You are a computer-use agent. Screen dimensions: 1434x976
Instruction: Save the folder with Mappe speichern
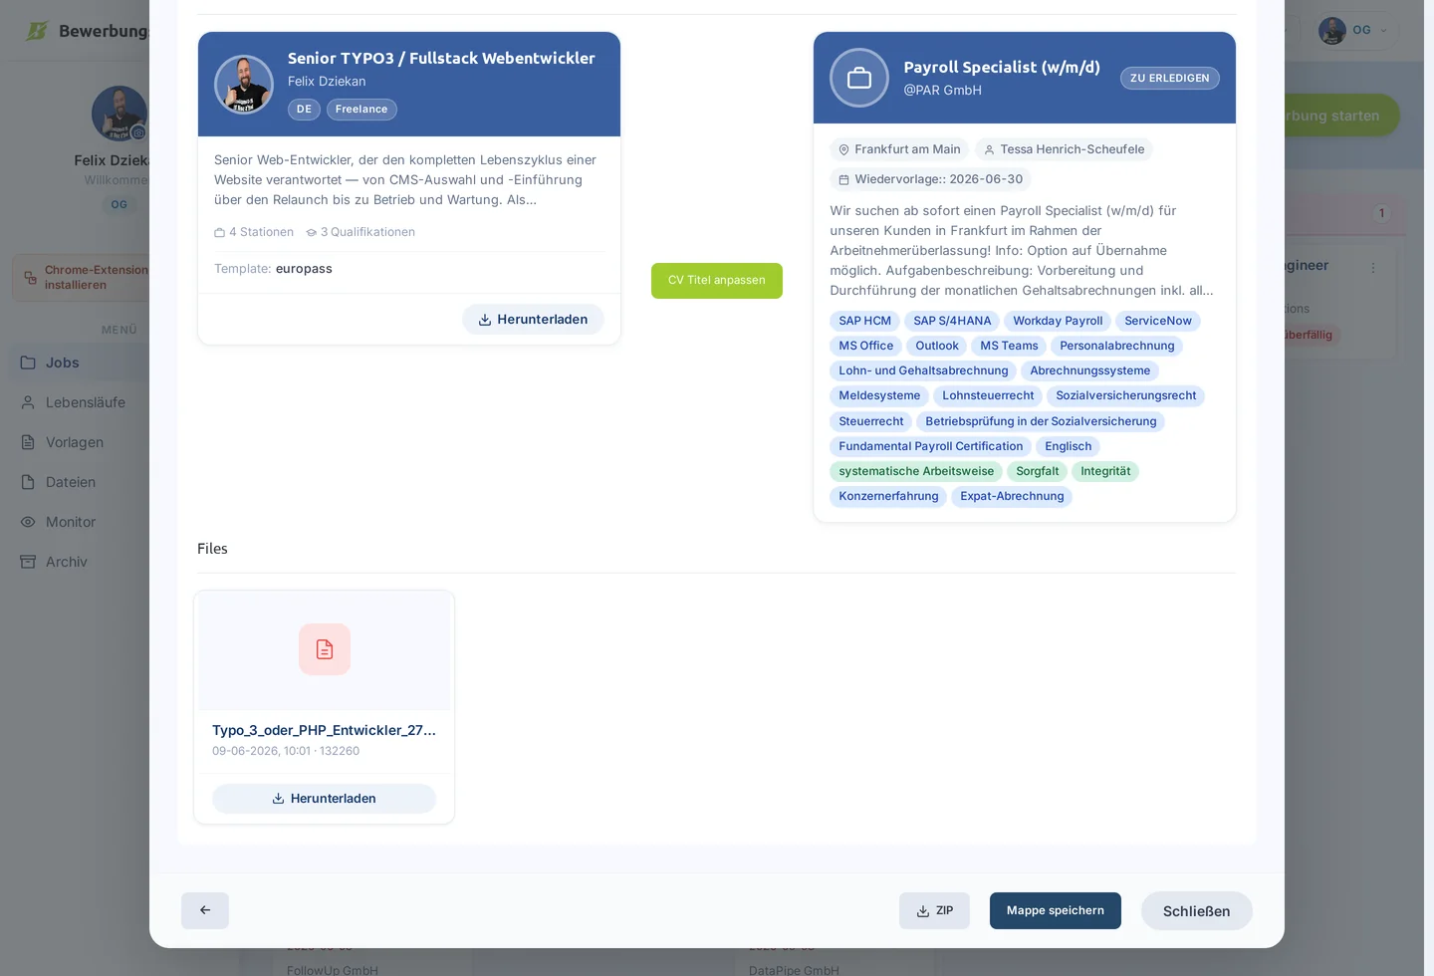point(1056,910)
